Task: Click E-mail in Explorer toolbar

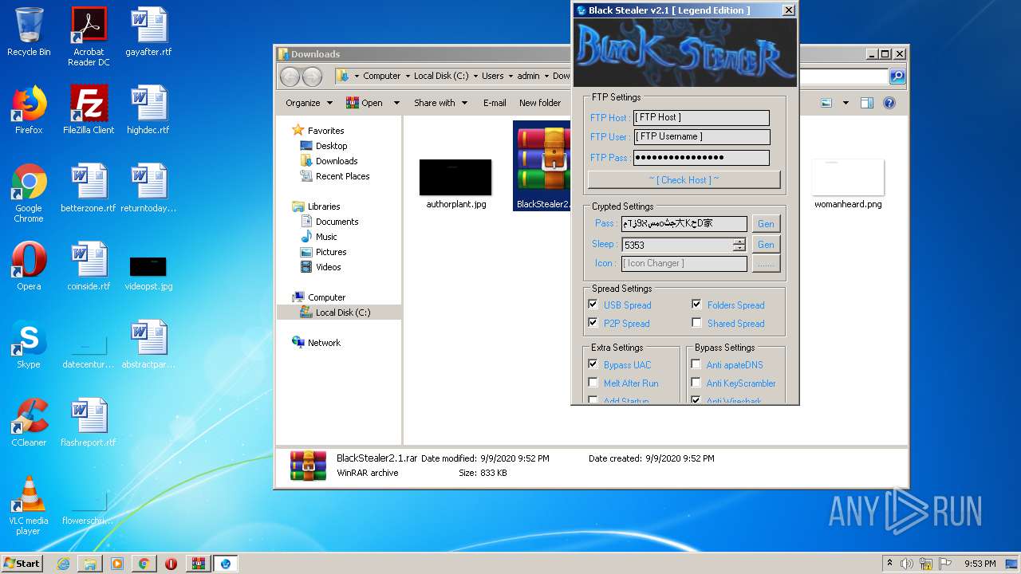Action: click(495, 103)
